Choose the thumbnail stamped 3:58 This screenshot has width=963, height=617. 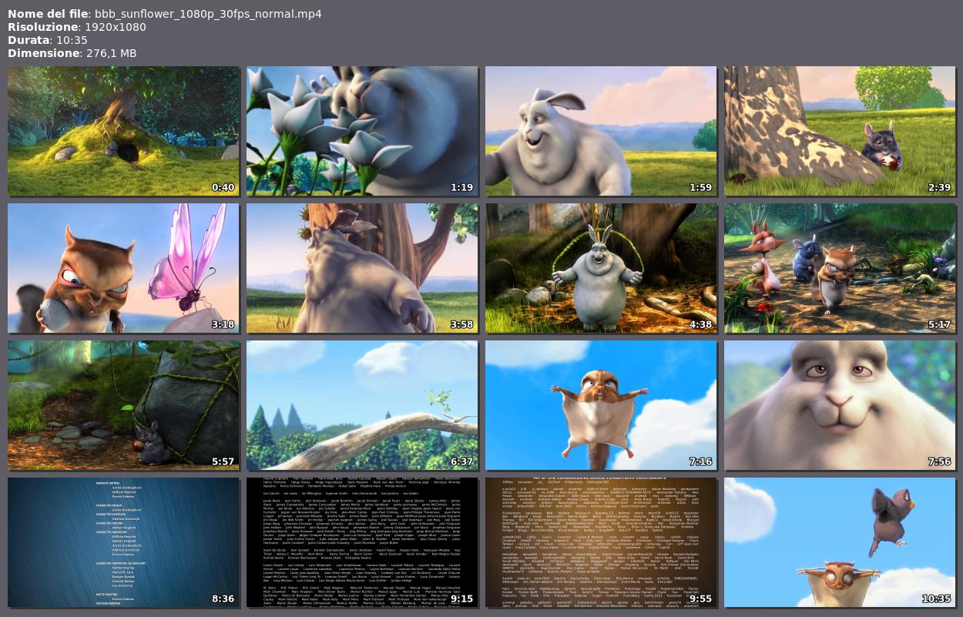(x=362, y=268)
